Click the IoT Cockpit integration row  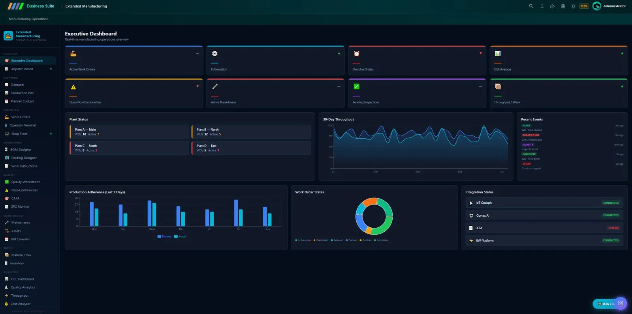pyautogui.click(x=544, y=203)
